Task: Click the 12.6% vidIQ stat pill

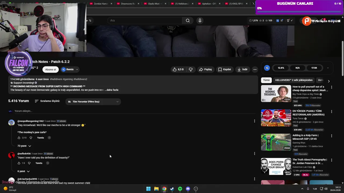Action: (x=281, y=68)
